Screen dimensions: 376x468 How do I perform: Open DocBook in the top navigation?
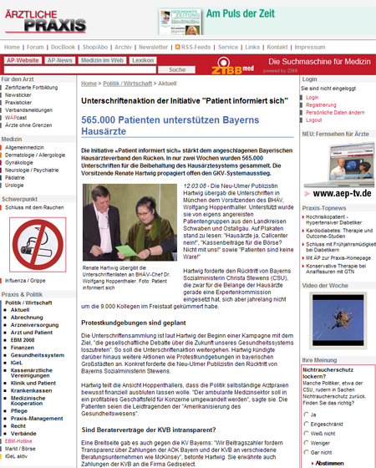[63, 47]
